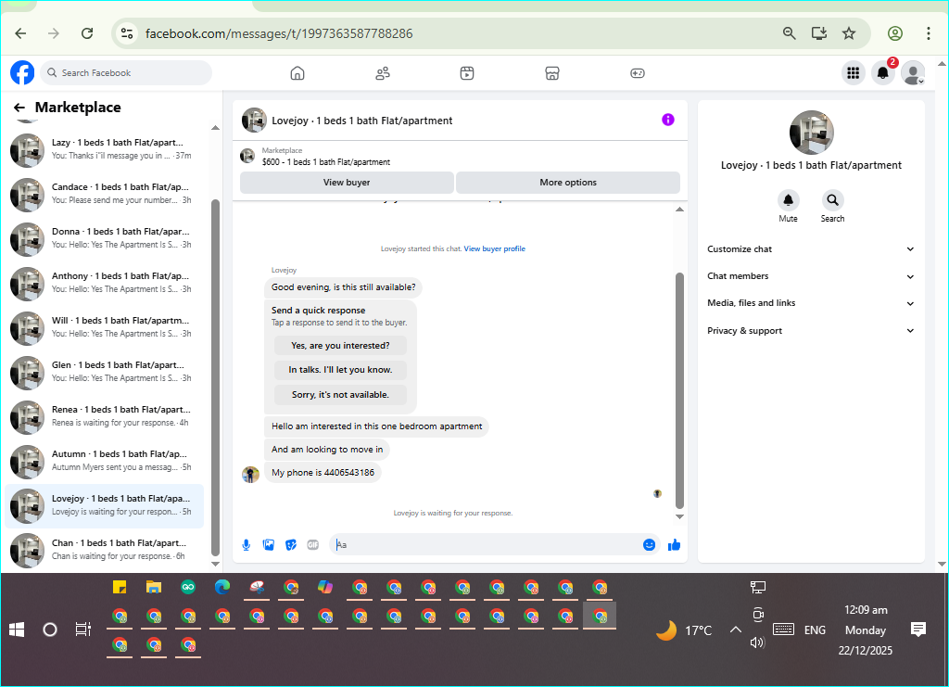949x687 pixels.
Task: Open the Friends icon in top navigation
Action: point(383,73)
